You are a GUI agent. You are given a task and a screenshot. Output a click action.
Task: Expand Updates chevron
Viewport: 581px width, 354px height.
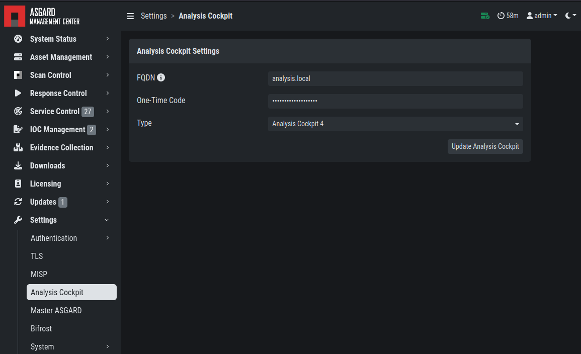(x=108, y=202)
